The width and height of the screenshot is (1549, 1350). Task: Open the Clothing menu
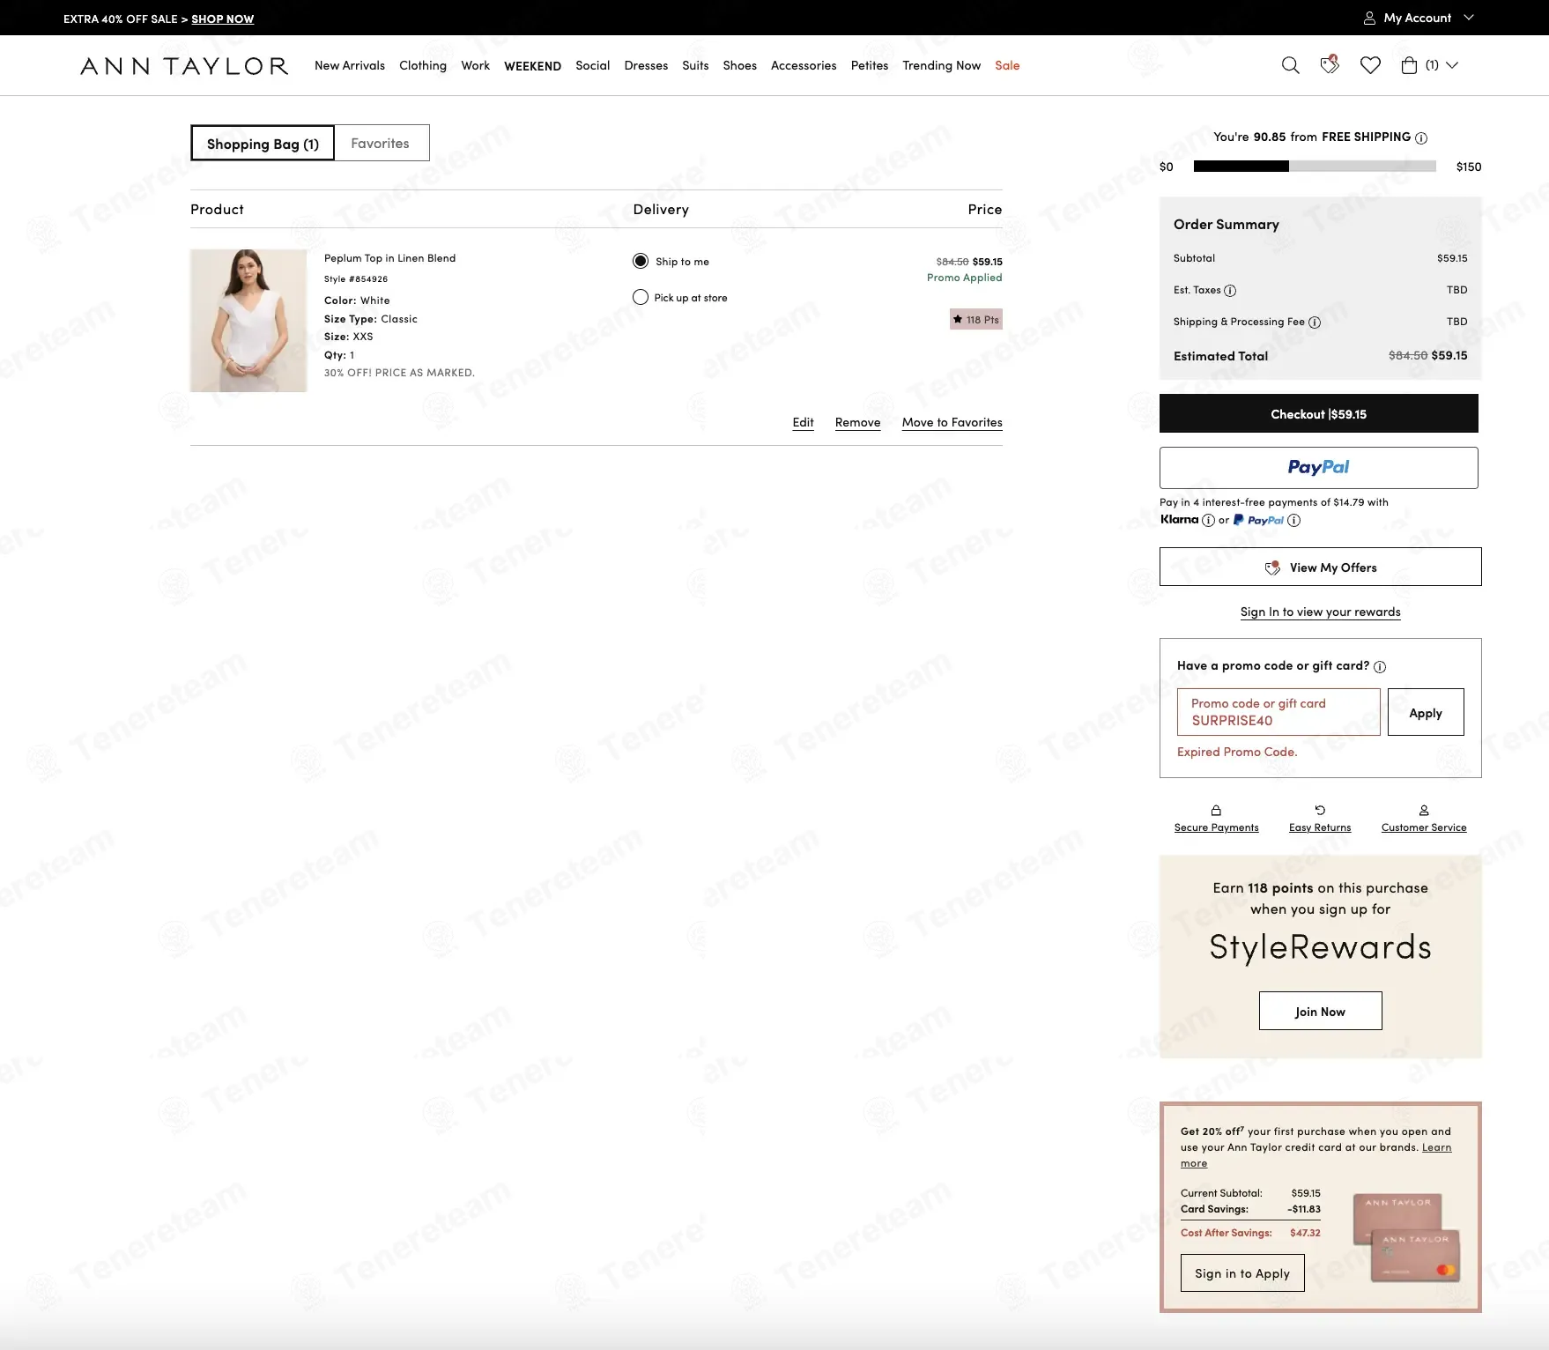(423, 65)
